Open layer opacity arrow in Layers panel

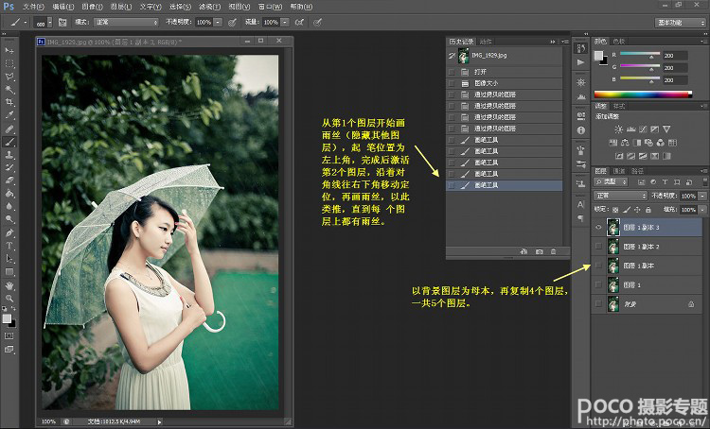pyautogui.click(x=702, y=196)
